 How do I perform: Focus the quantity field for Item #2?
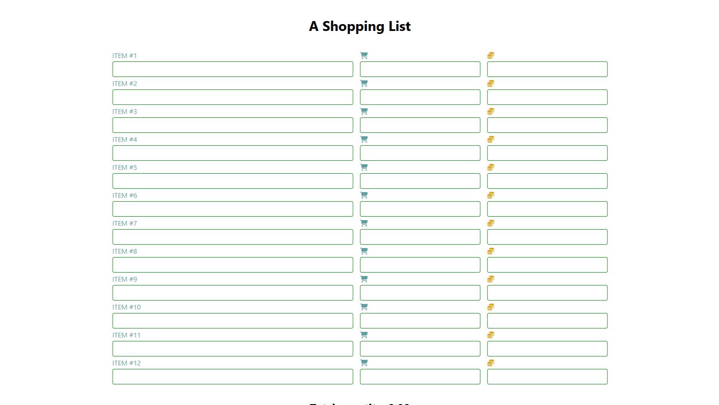pyautogui.click(x=420, y=97)
